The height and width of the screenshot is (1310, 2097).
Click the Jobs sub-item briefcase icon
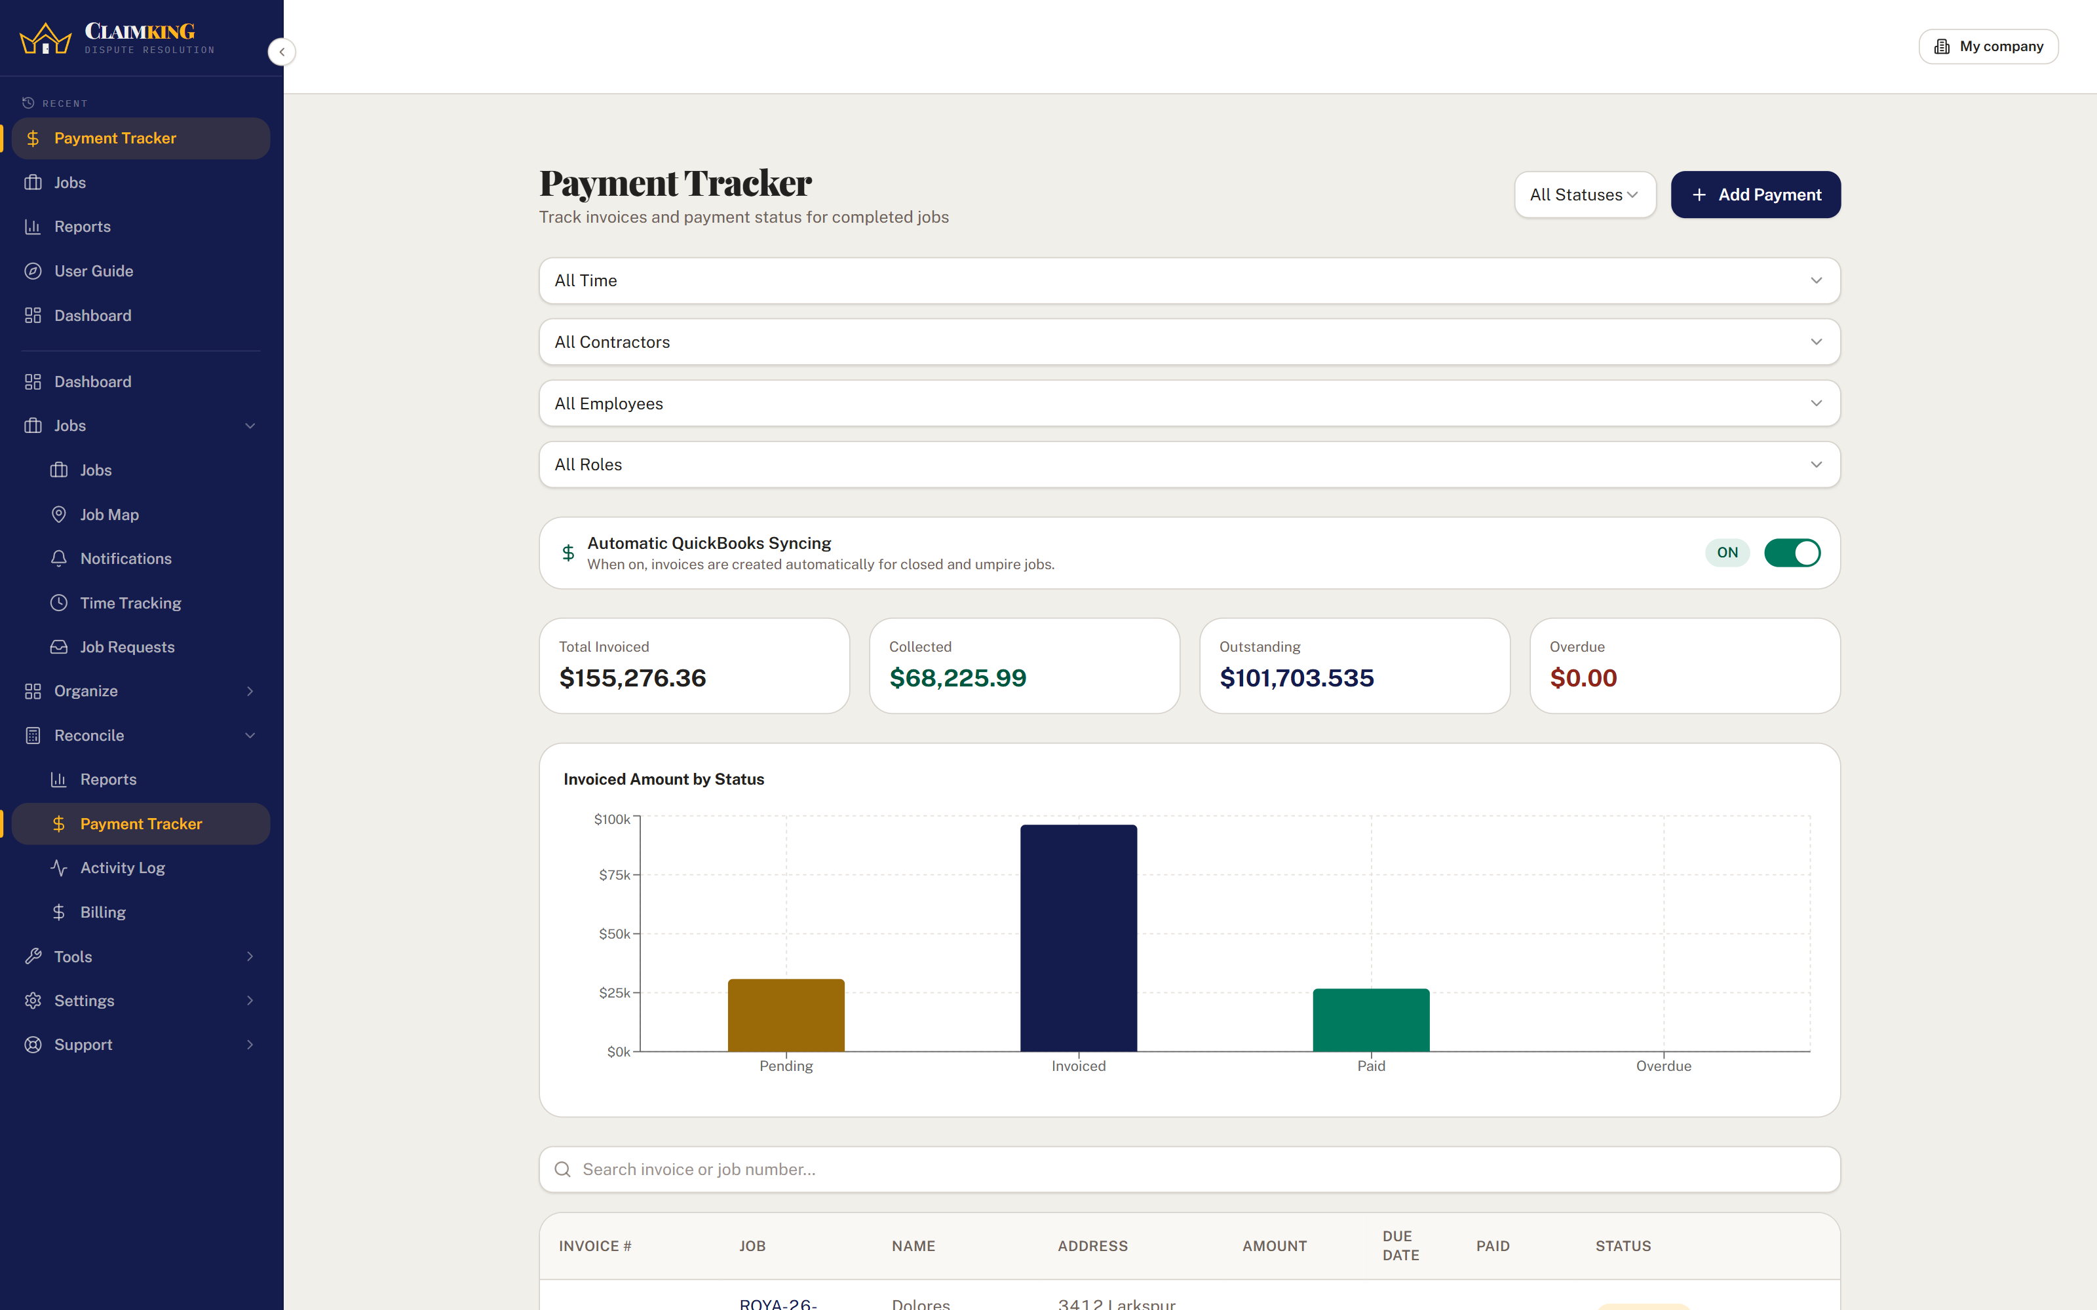(x=59, y=470)
